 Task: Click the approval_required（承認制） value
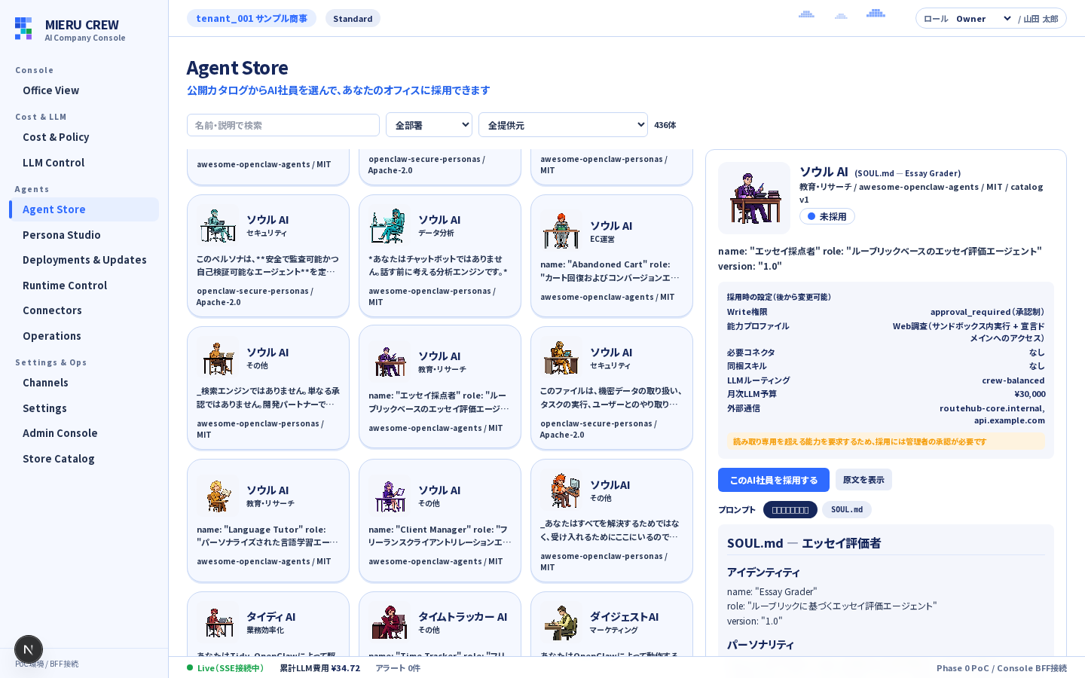pos(987,312)
